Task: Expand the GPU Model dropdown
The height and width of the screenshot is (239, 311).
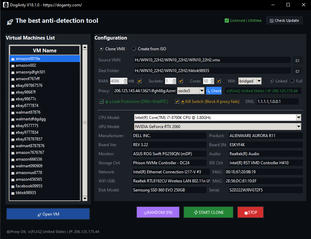Action: coord(299,126)
